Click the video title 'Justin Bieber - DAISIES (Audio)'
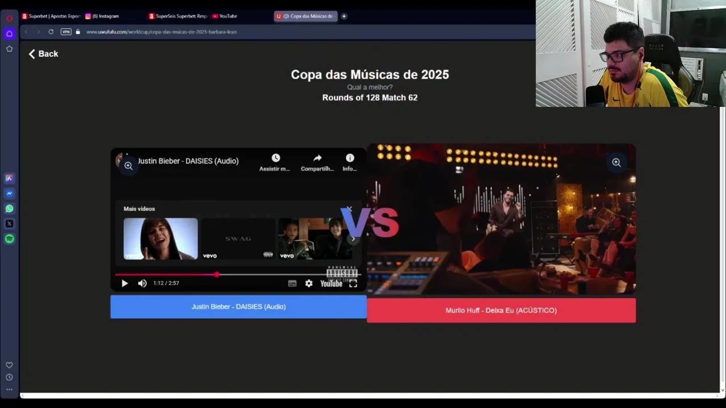The height and width of the screenshot is (408, 726). [x=188, y=161]
